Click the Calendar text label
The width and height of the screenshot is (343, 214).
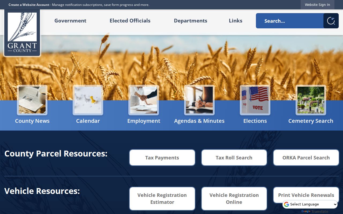[88, 121]
